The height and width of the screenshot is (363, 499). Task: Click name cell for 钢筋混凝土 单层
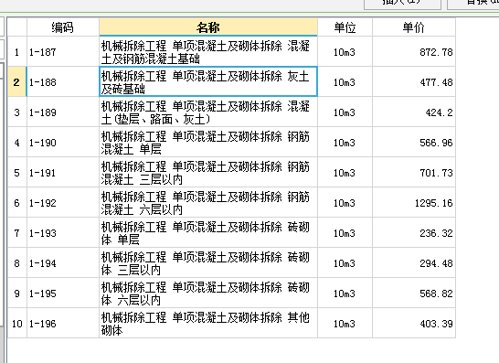208,143
